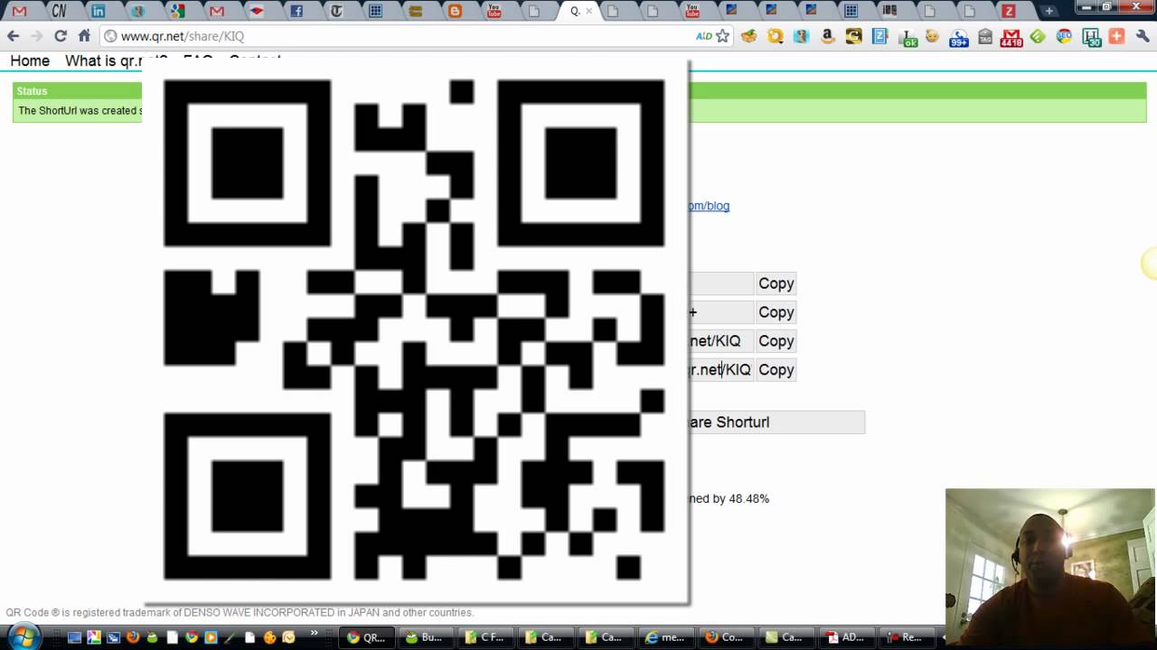1157x650 pixels.
Task: Click the AID extension icon in address bar
Action: click(703, 36)
